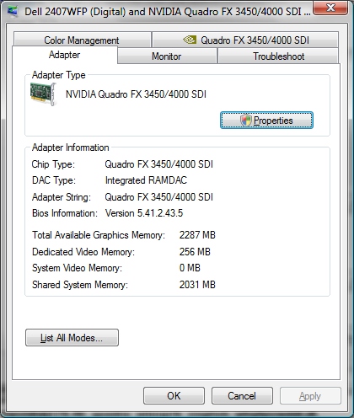Click the Dedicated Video Memory: label
354x418 pixels.
(x=83, y=252)
